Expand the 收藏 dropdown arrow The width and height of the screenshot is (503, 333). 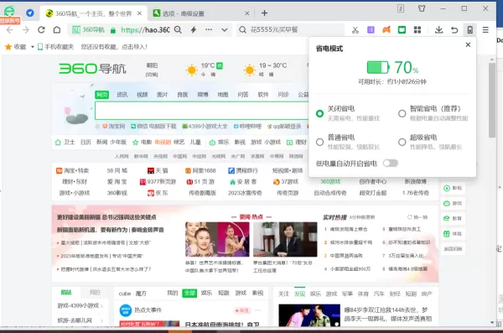pos(33,47)
